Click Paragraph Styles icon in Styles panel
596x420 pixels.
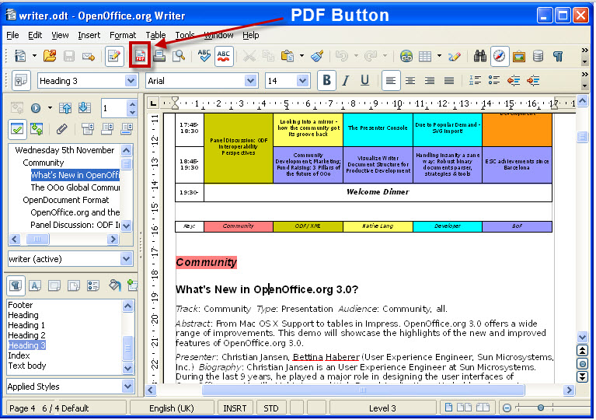[16, 285]
